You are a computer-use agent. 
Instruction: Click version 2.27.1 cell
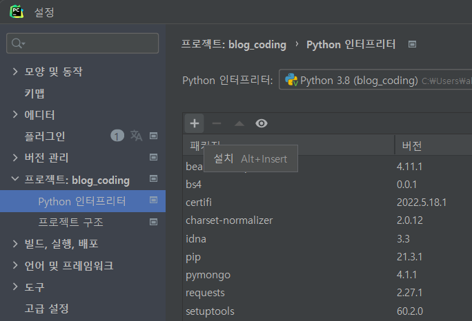(x=410, y=293)
